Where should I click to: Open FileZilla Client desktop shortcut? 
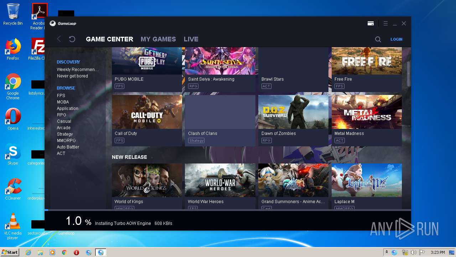pos(37,49)
